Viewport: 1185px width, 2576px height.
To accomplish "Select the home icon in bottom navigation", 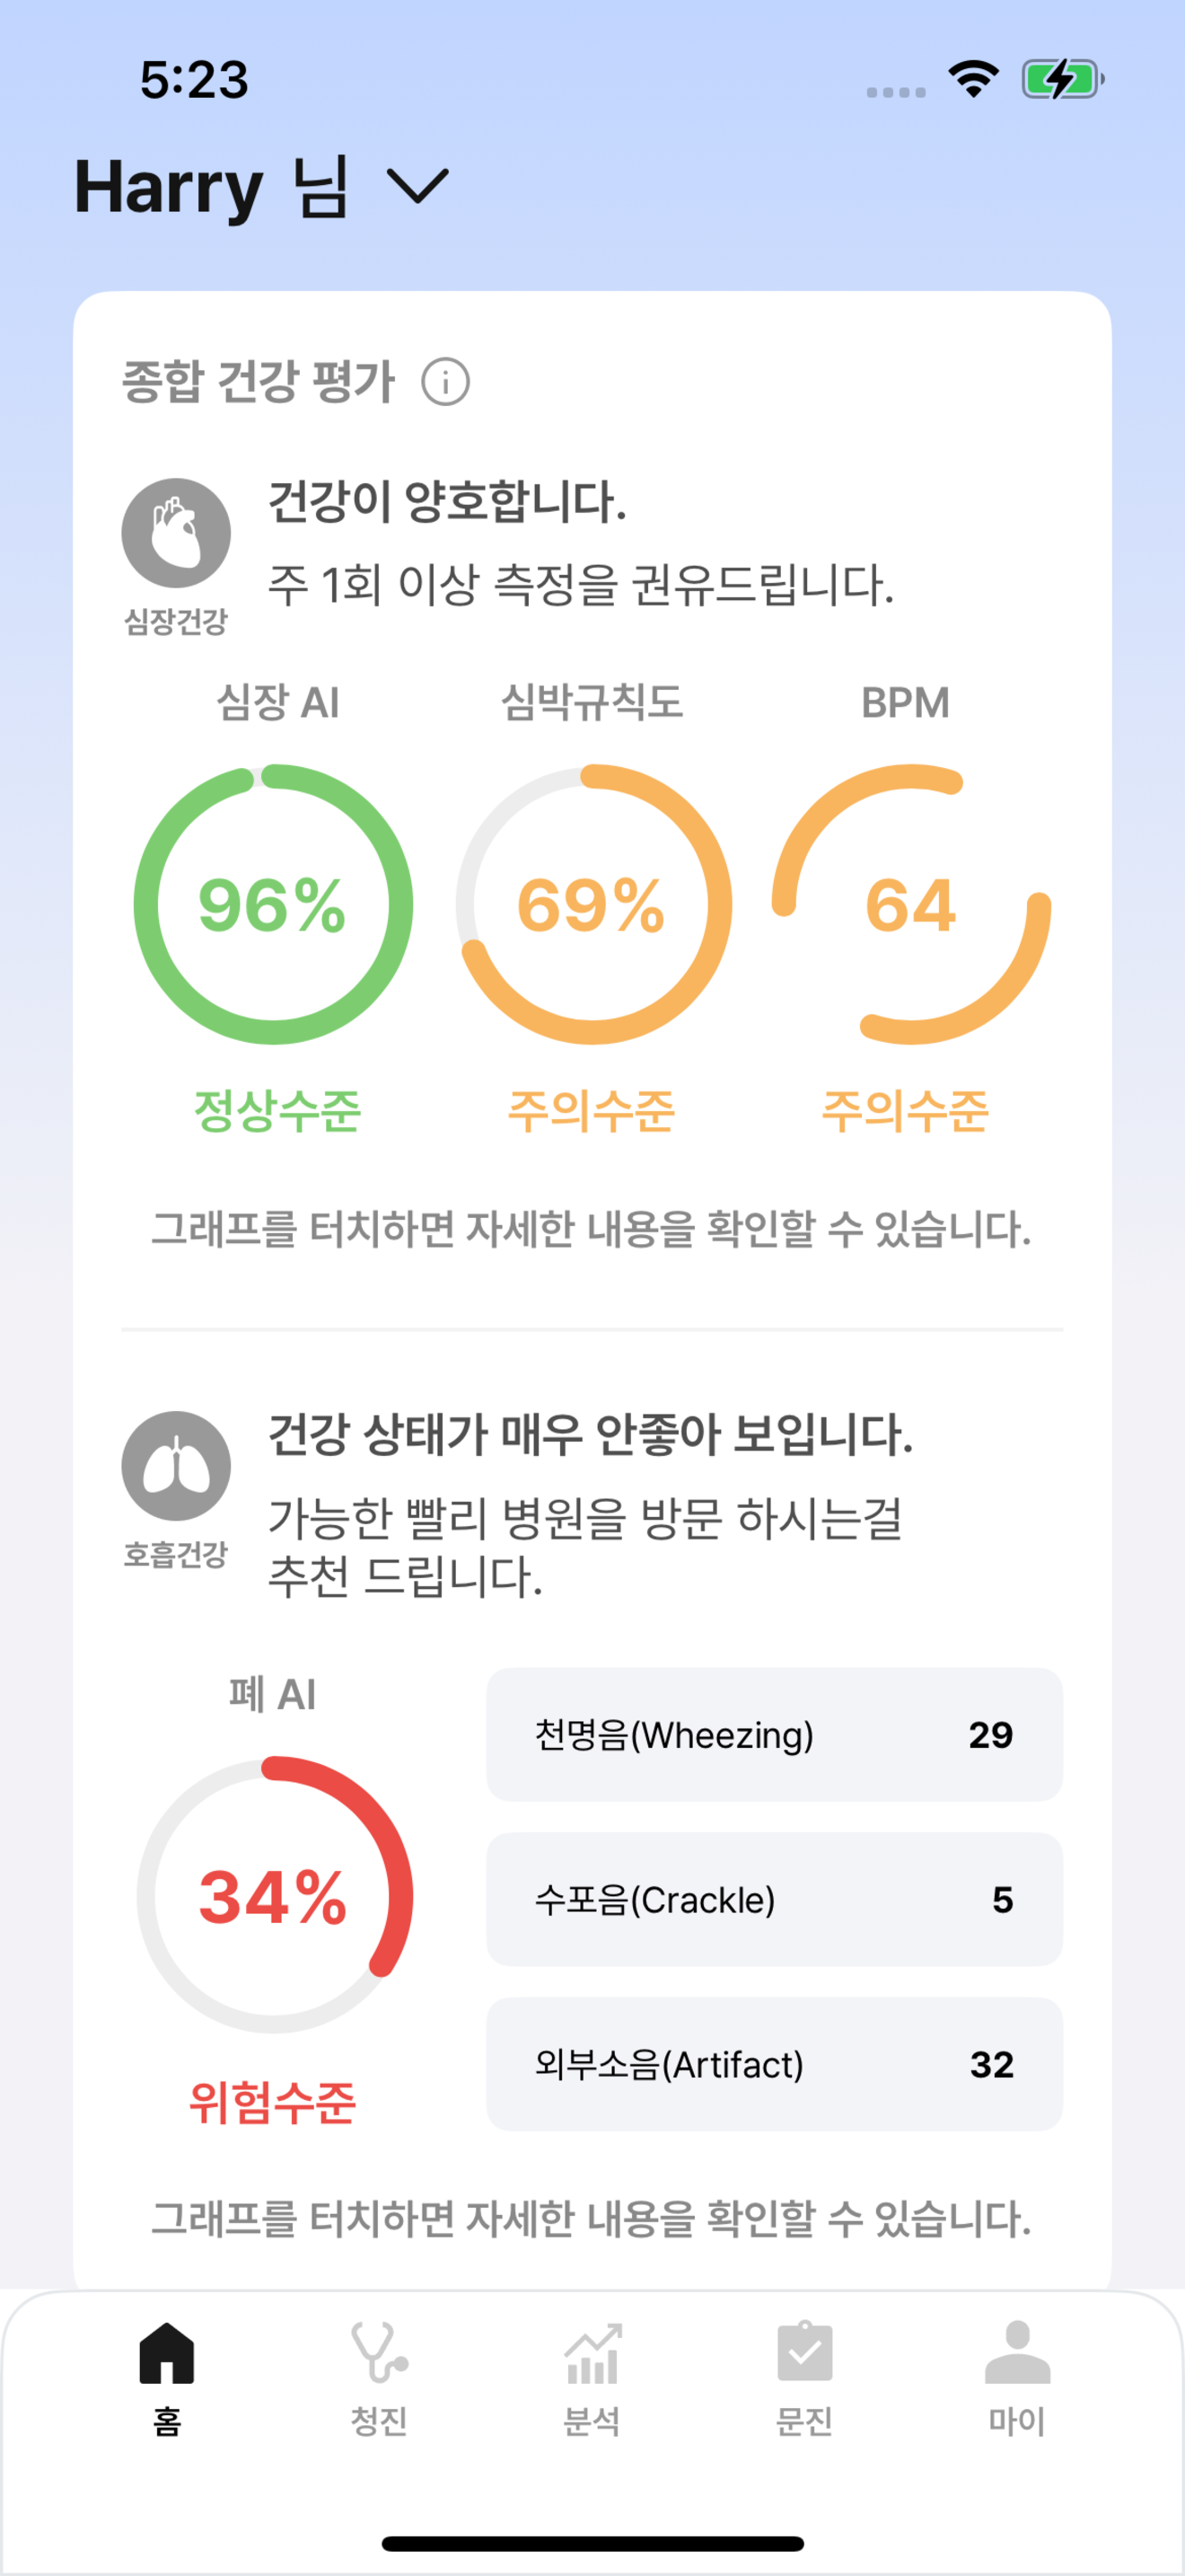I will click(167, 2353).
